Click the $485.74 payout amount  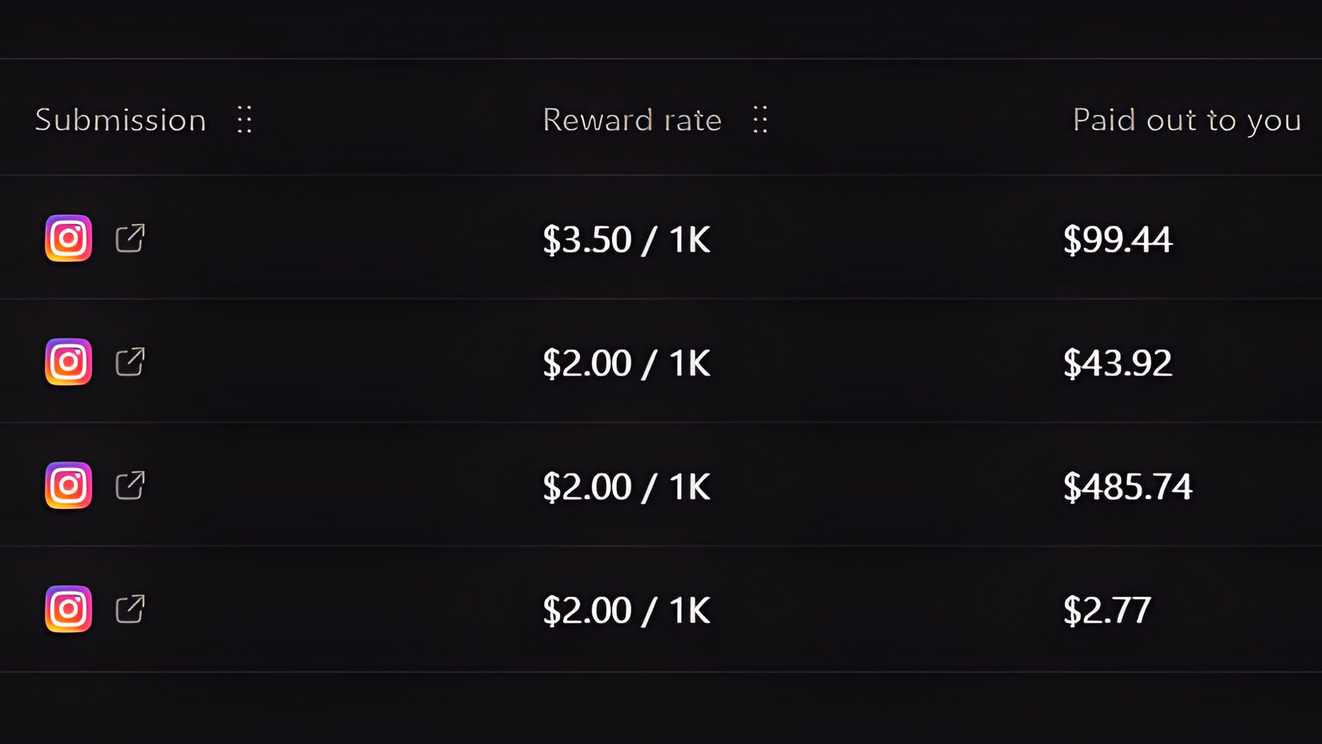1127,487
